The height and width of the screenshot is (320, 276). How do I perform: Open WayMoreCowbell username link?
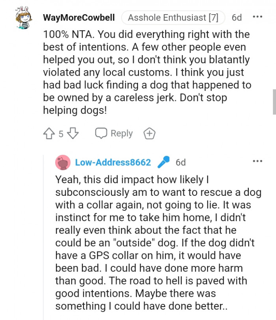[x=79, y=18]
